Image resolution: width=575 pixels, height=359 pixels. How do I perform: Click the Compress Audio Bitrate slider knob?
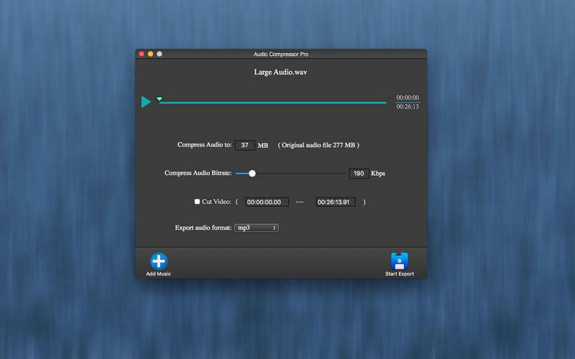coord(252,173)
